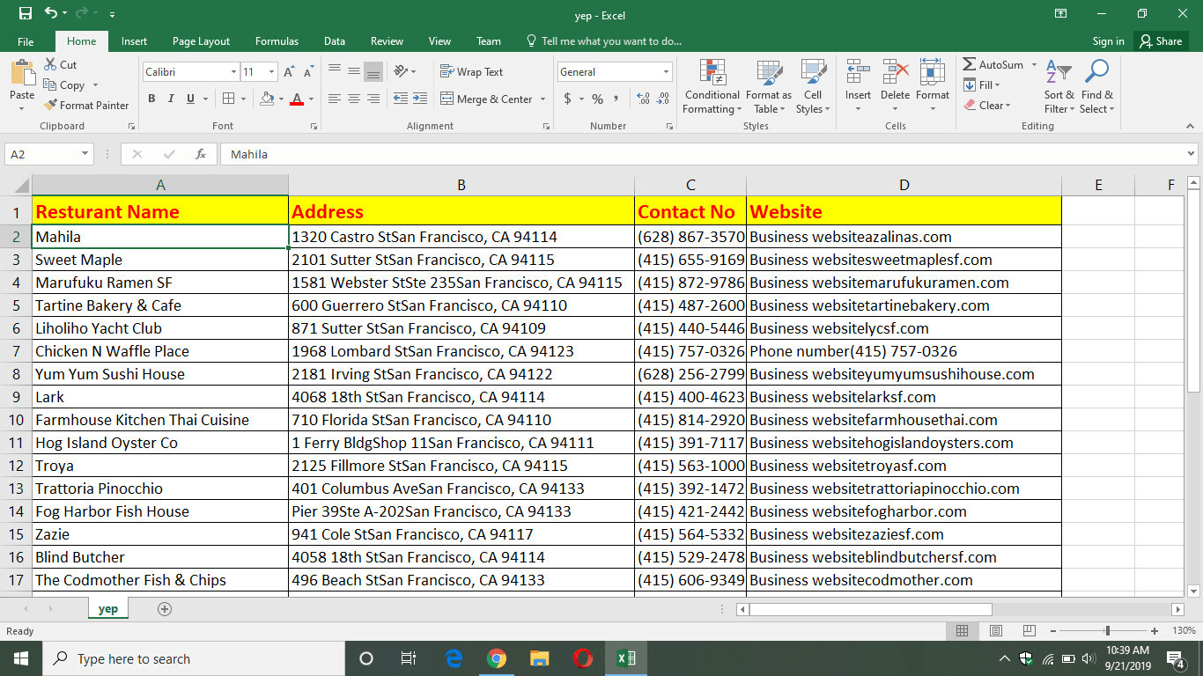Click the Insert Function fx icon

(x=201, y=154)
